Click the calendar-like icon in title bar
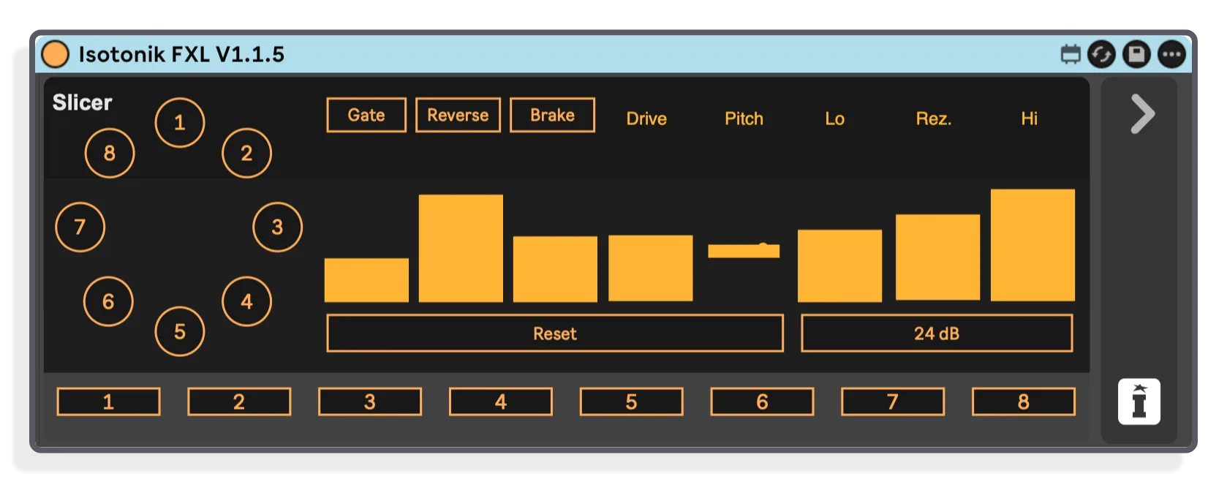 pos(1071,54)
